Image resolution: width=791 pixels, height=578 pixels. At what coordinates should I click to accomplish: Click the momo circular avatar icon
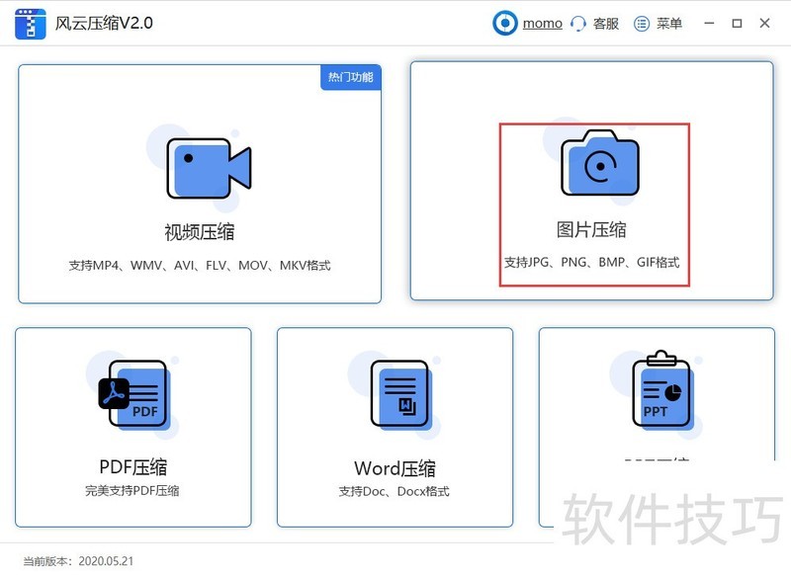[x=504, y=23]
